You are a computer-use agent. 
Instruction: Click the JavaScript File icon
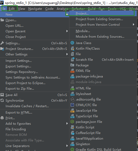[72, 111]
